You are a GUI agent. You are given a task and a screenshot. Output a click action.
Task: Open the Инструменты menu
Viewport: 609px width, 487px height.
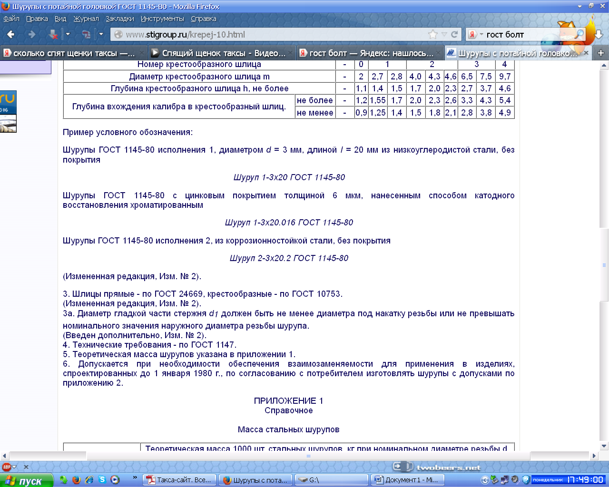click(x=162, y=19)
